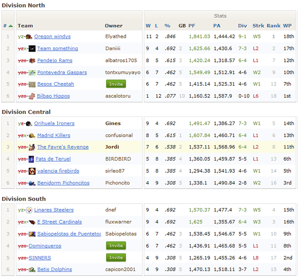Open the Team something team page
The width and height of the screenshot is (298, 277).
(58, 48)
